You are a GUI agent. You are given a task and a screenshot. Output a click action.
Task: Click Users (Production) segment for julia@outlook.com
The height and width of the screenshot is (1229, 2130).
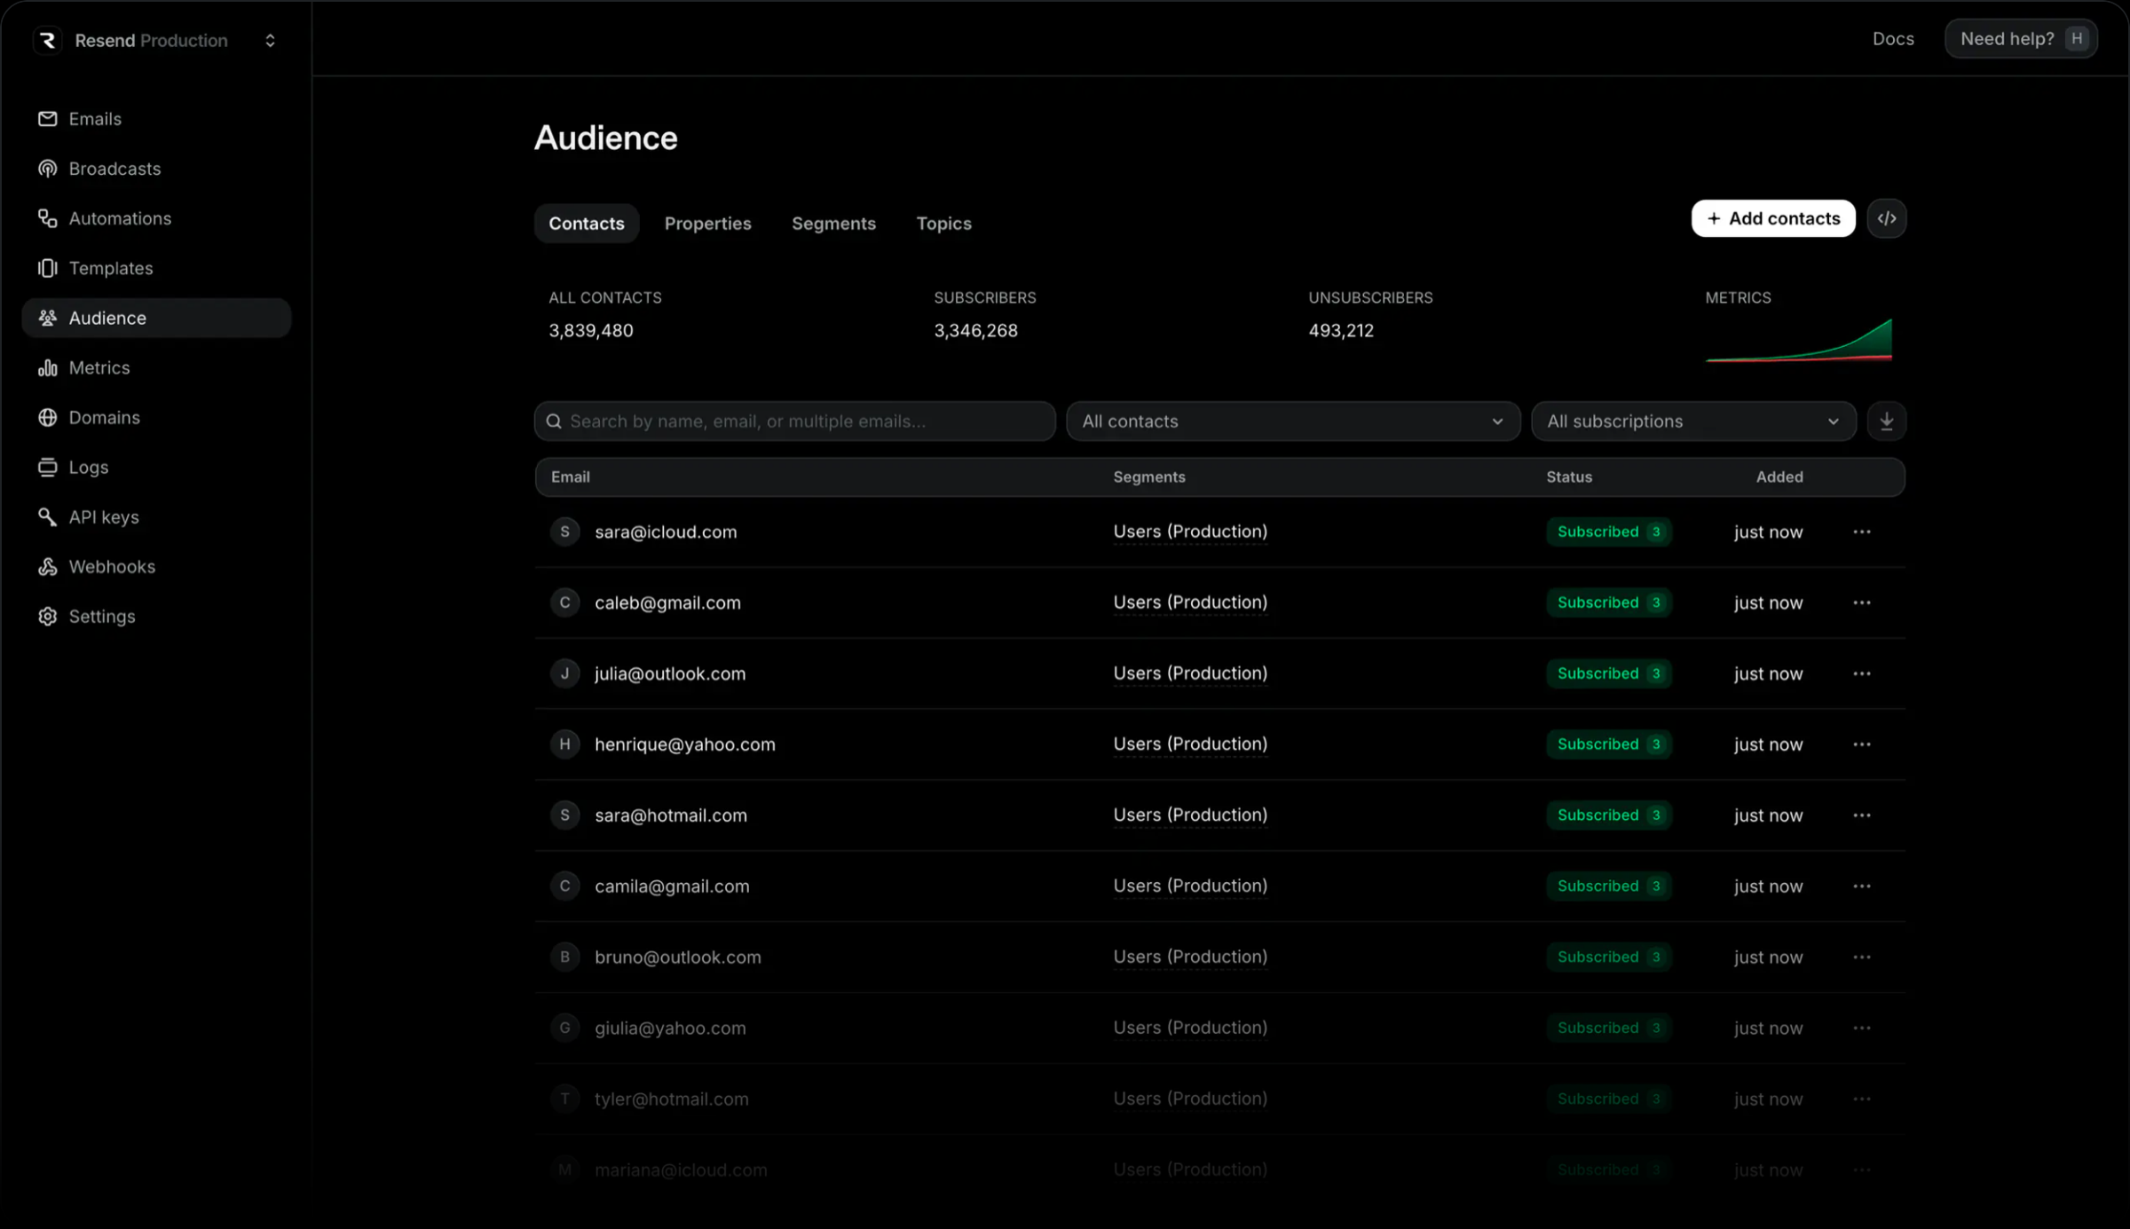[x=1190, y=674]
